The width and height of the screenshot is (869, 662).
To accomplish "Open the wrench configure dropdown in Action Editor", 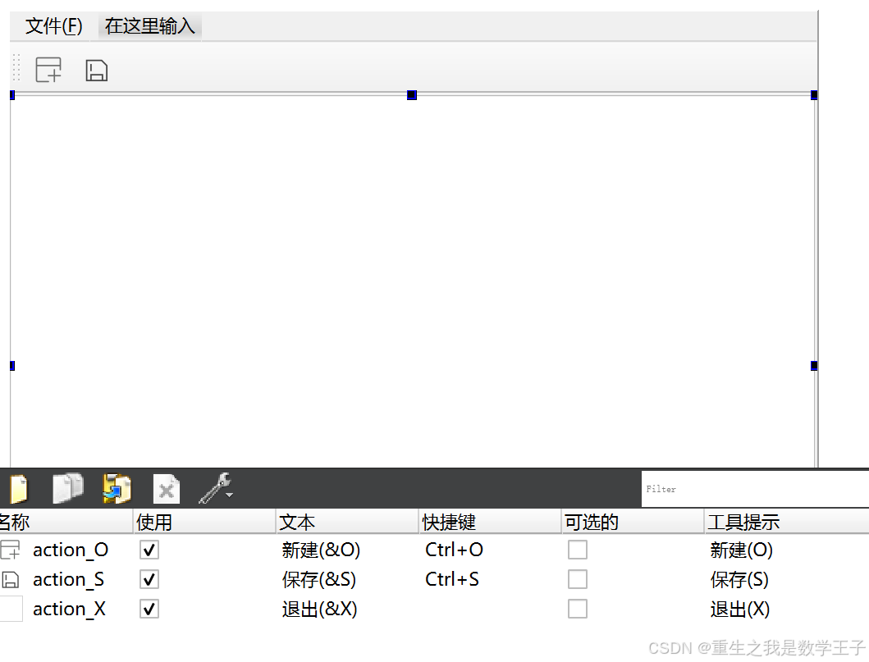I will click(216, 488).
